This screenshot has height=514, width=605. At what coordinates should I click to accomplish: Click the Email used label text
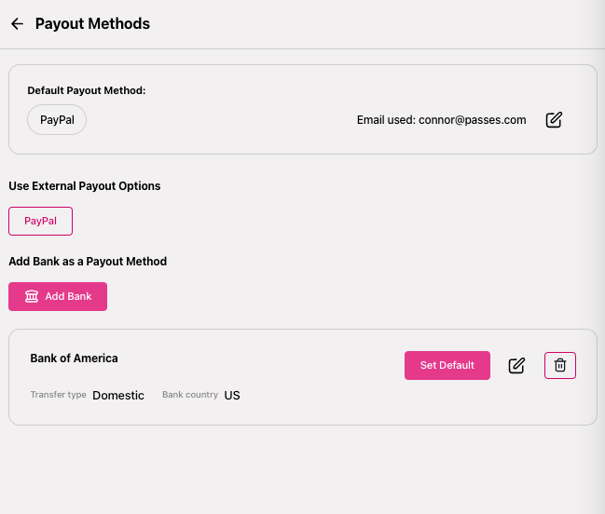click(x=386, y=120)
